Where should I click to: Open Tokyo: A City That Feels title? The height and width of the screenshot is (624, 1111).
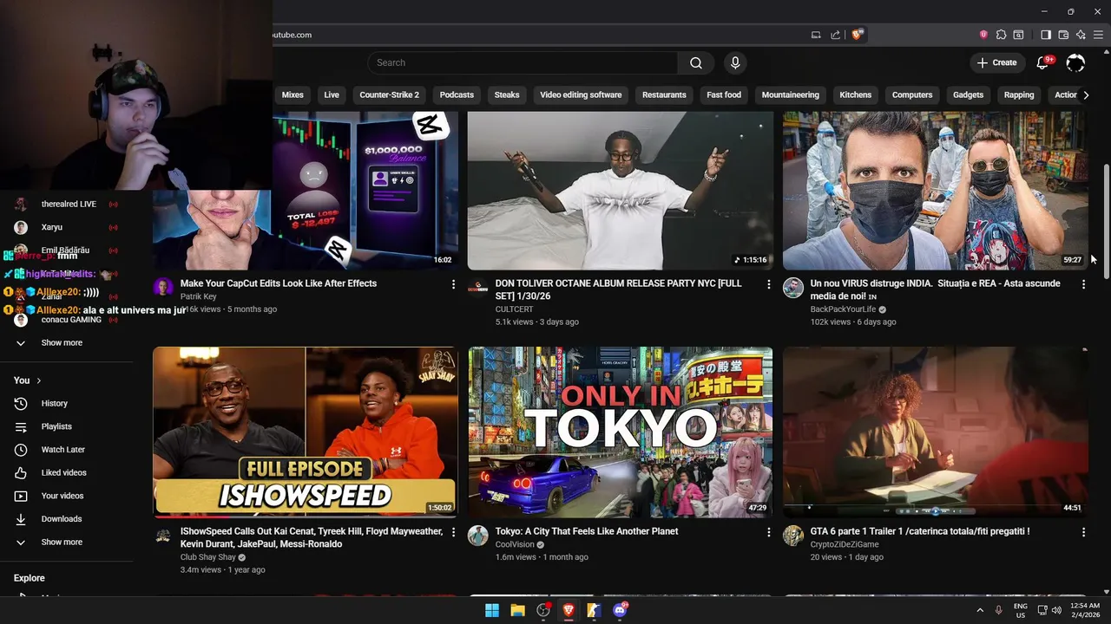point(587,531)
